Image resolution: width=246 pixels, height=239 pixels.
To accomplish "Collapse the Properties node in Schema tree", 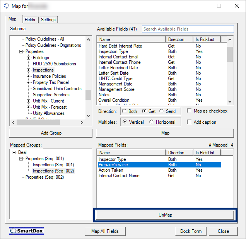I will click(x=21, y=51).
